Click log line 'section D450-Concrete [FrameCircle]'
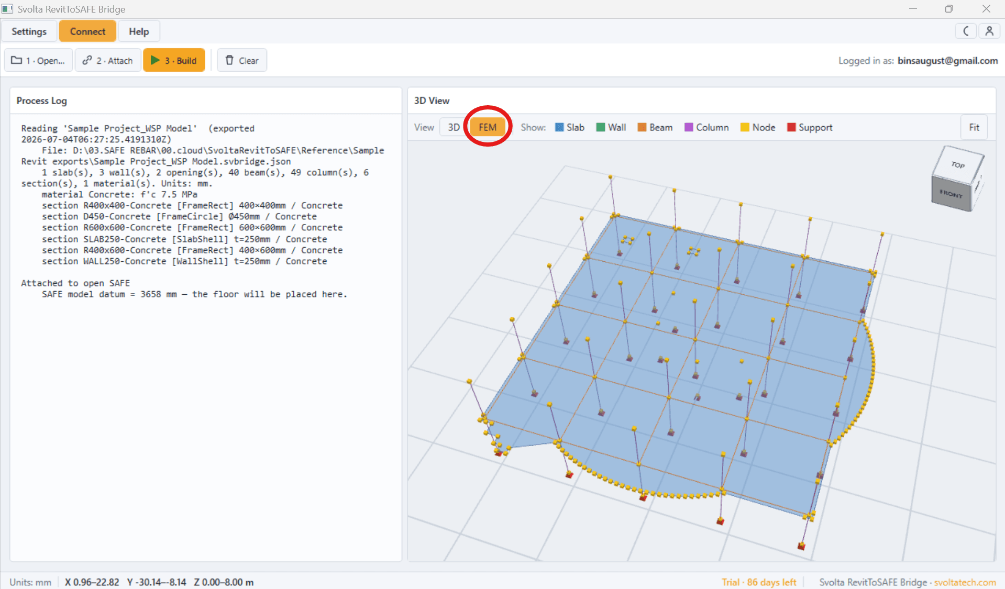Viewport: 1005px width, 589px height. [x=179, y=217]
